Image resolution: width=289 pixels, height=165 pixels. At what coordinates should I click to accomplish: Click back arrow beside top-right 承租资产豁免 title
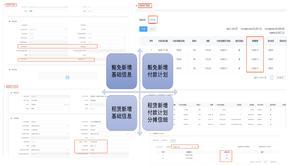[137, 5]
